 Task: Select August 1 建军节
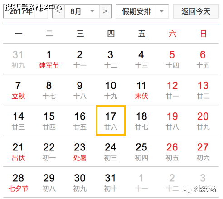tap(49, 59)
